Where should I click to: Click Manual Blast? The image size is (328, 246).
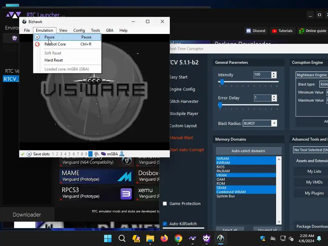pyautogui.click(x=181, y=138)
